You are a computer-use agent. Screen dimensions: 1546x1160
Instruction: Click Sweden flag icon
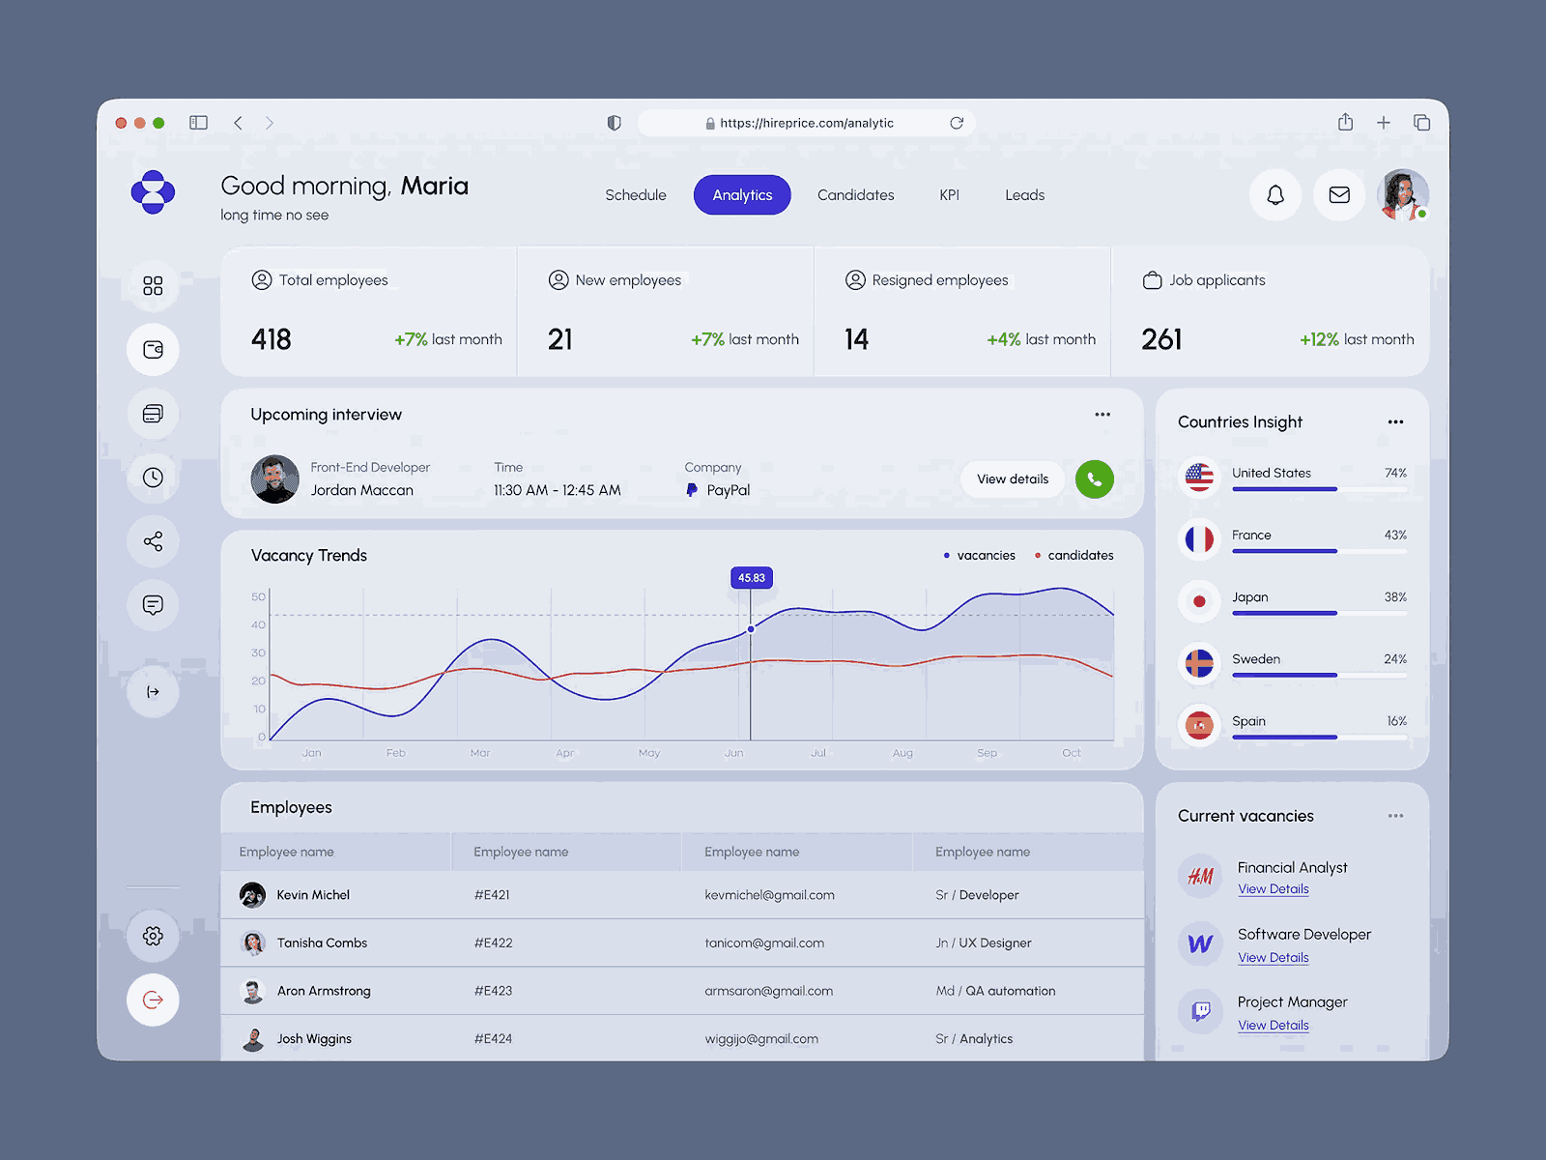click(x=1199, y=663)
